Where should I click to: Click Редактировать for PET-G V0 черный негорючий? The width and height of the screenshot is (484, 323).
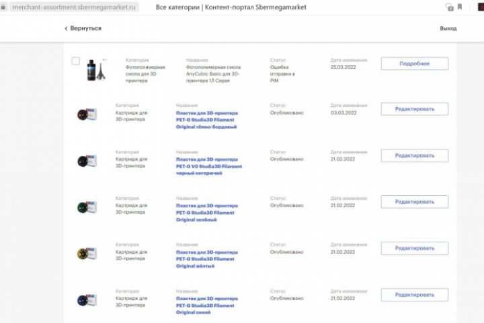click(x=415, y=155)
